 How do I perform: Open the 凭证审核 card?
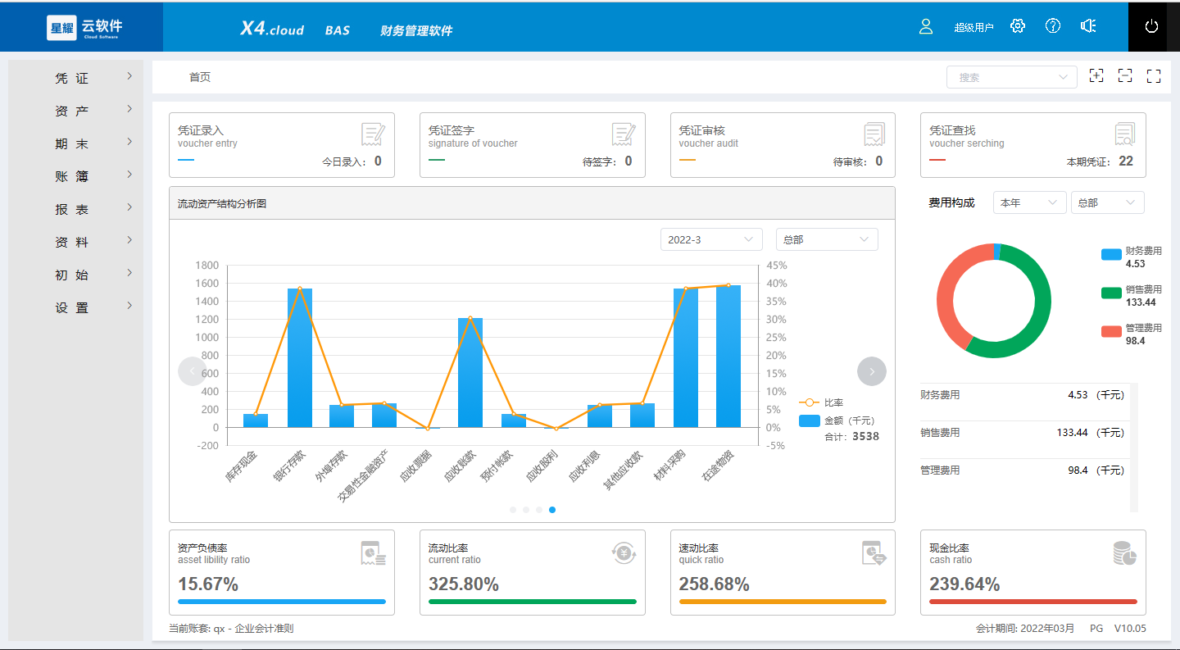(x=783, y=145)
